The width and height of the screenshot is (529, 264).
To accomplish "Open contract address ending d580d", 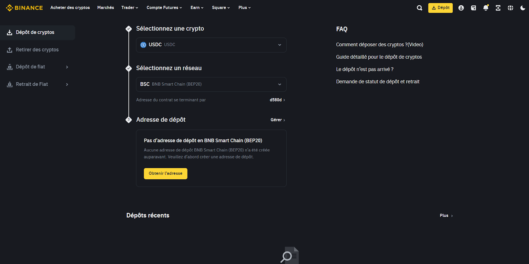I will 277,100.
